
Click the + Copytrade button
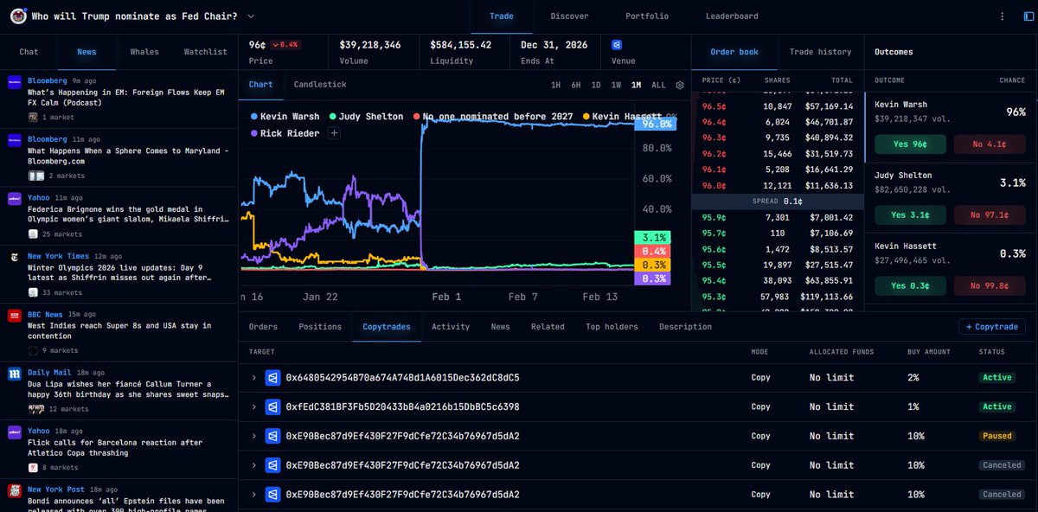tap(992, 327)
